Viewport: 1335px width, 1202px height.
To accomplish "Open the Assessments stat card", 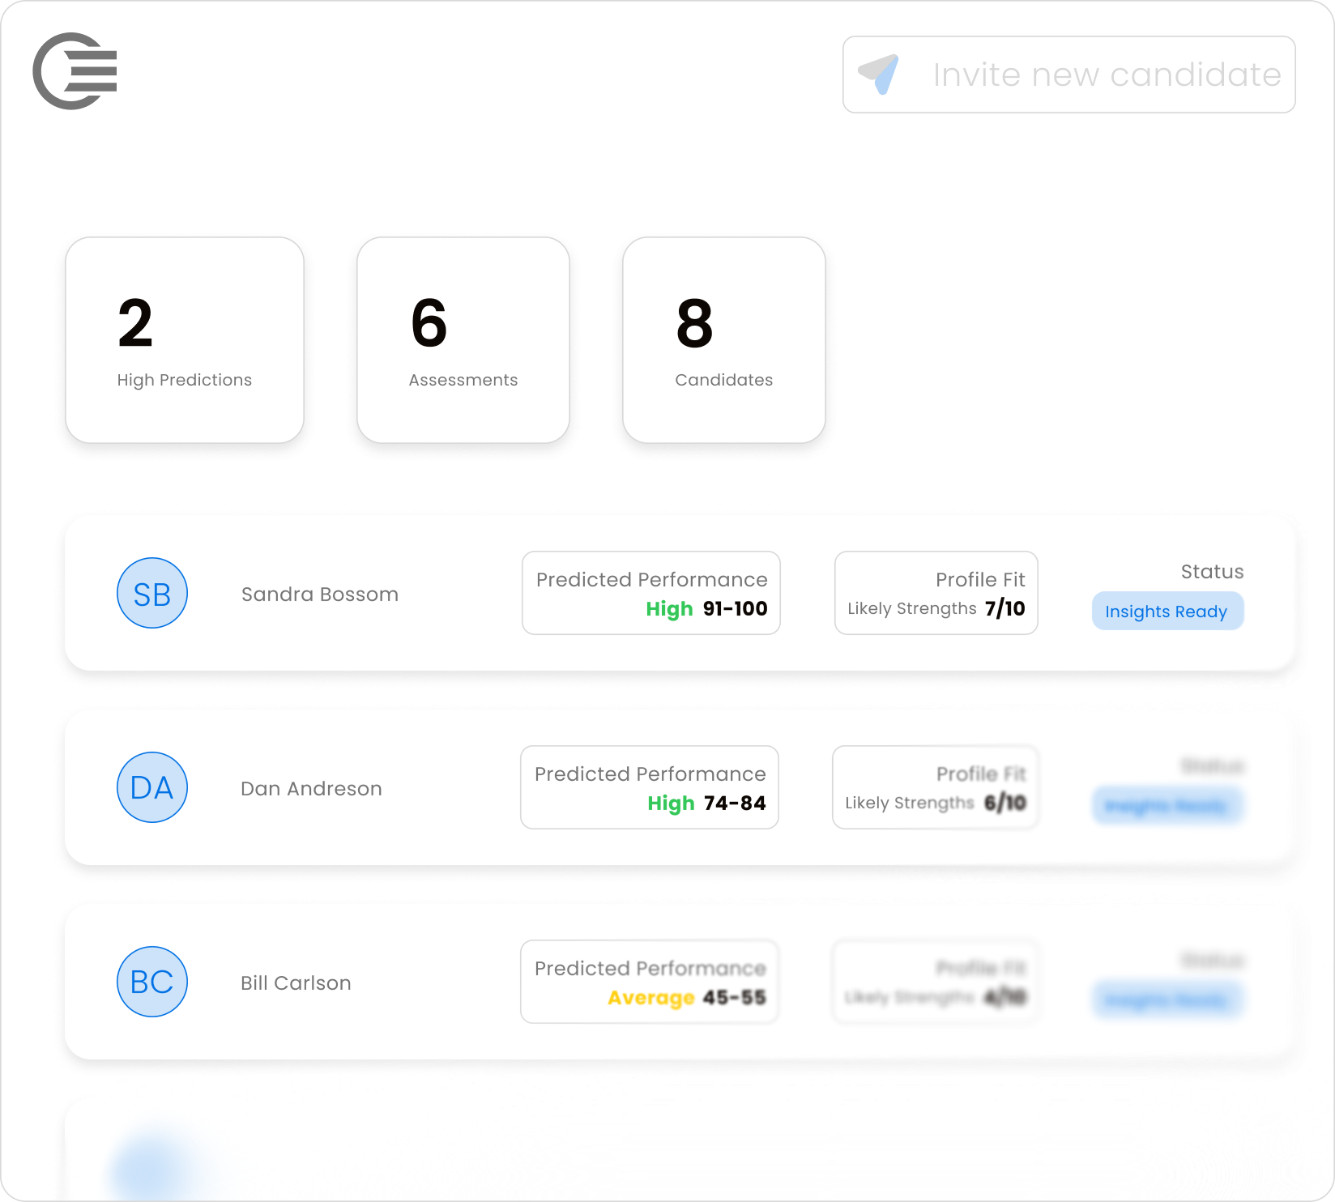I will tap(463, 340).
